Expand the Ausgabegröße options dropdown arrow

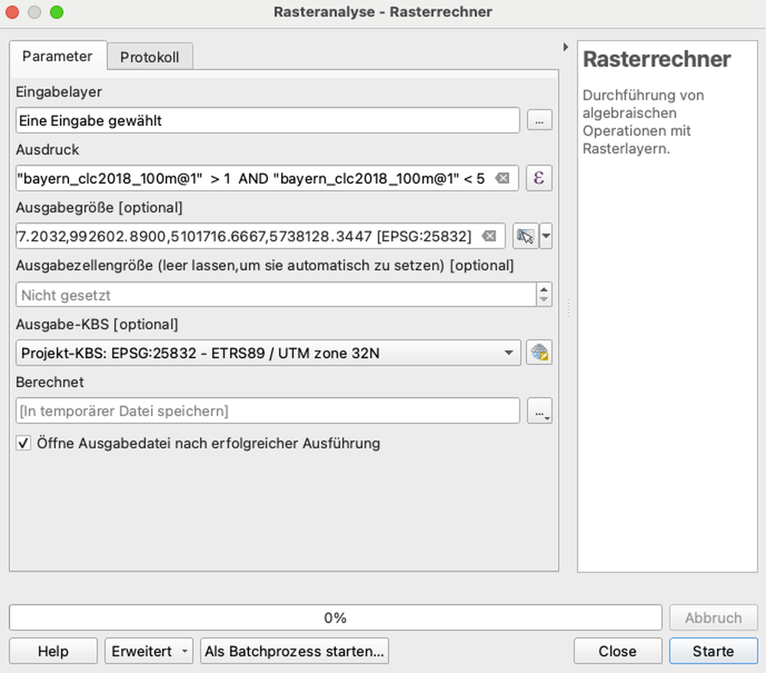545,236
